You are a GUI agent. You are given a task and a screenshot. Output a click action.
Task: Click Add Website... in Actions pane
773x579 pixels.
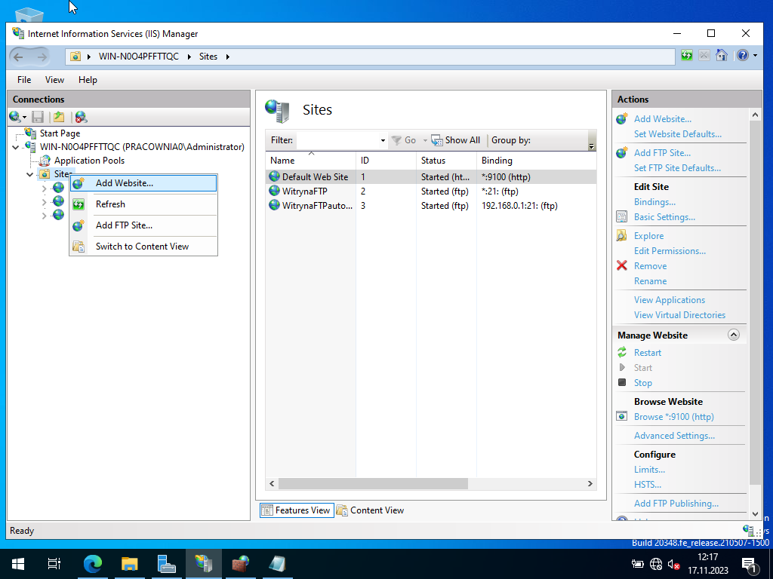tap(663, 119)
